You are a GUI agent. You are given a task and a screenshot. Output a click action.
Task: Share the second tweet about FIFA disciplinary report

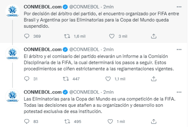pos(153,79)
